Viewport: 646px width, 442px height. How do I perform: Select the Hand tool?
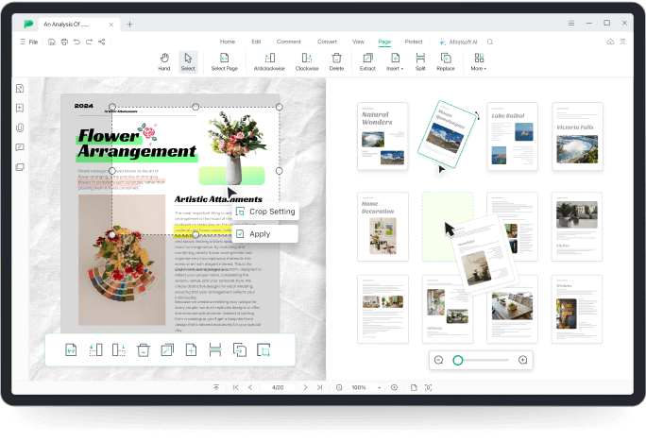164,61
